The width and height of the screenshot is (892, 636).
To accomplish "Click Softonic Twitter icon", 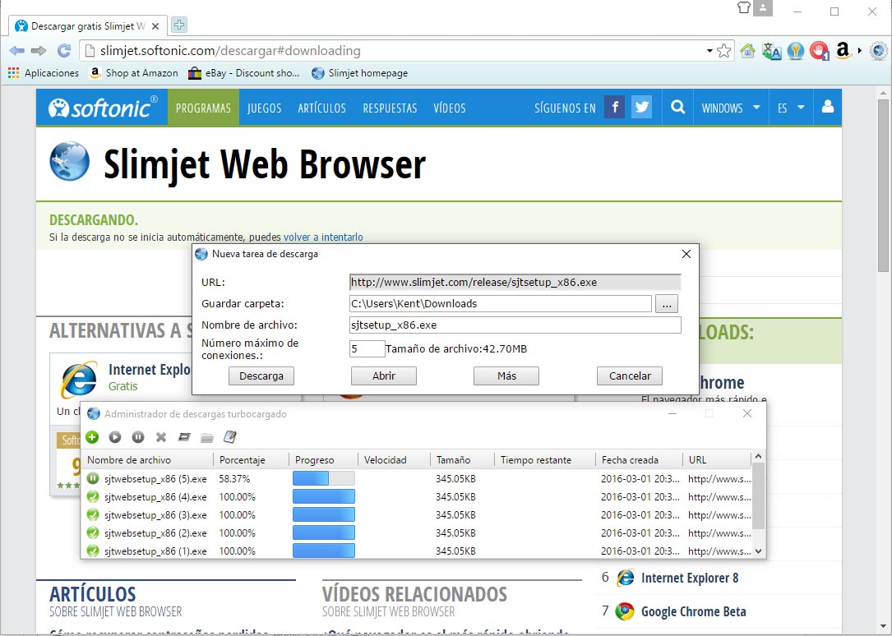I will point(642,108).
